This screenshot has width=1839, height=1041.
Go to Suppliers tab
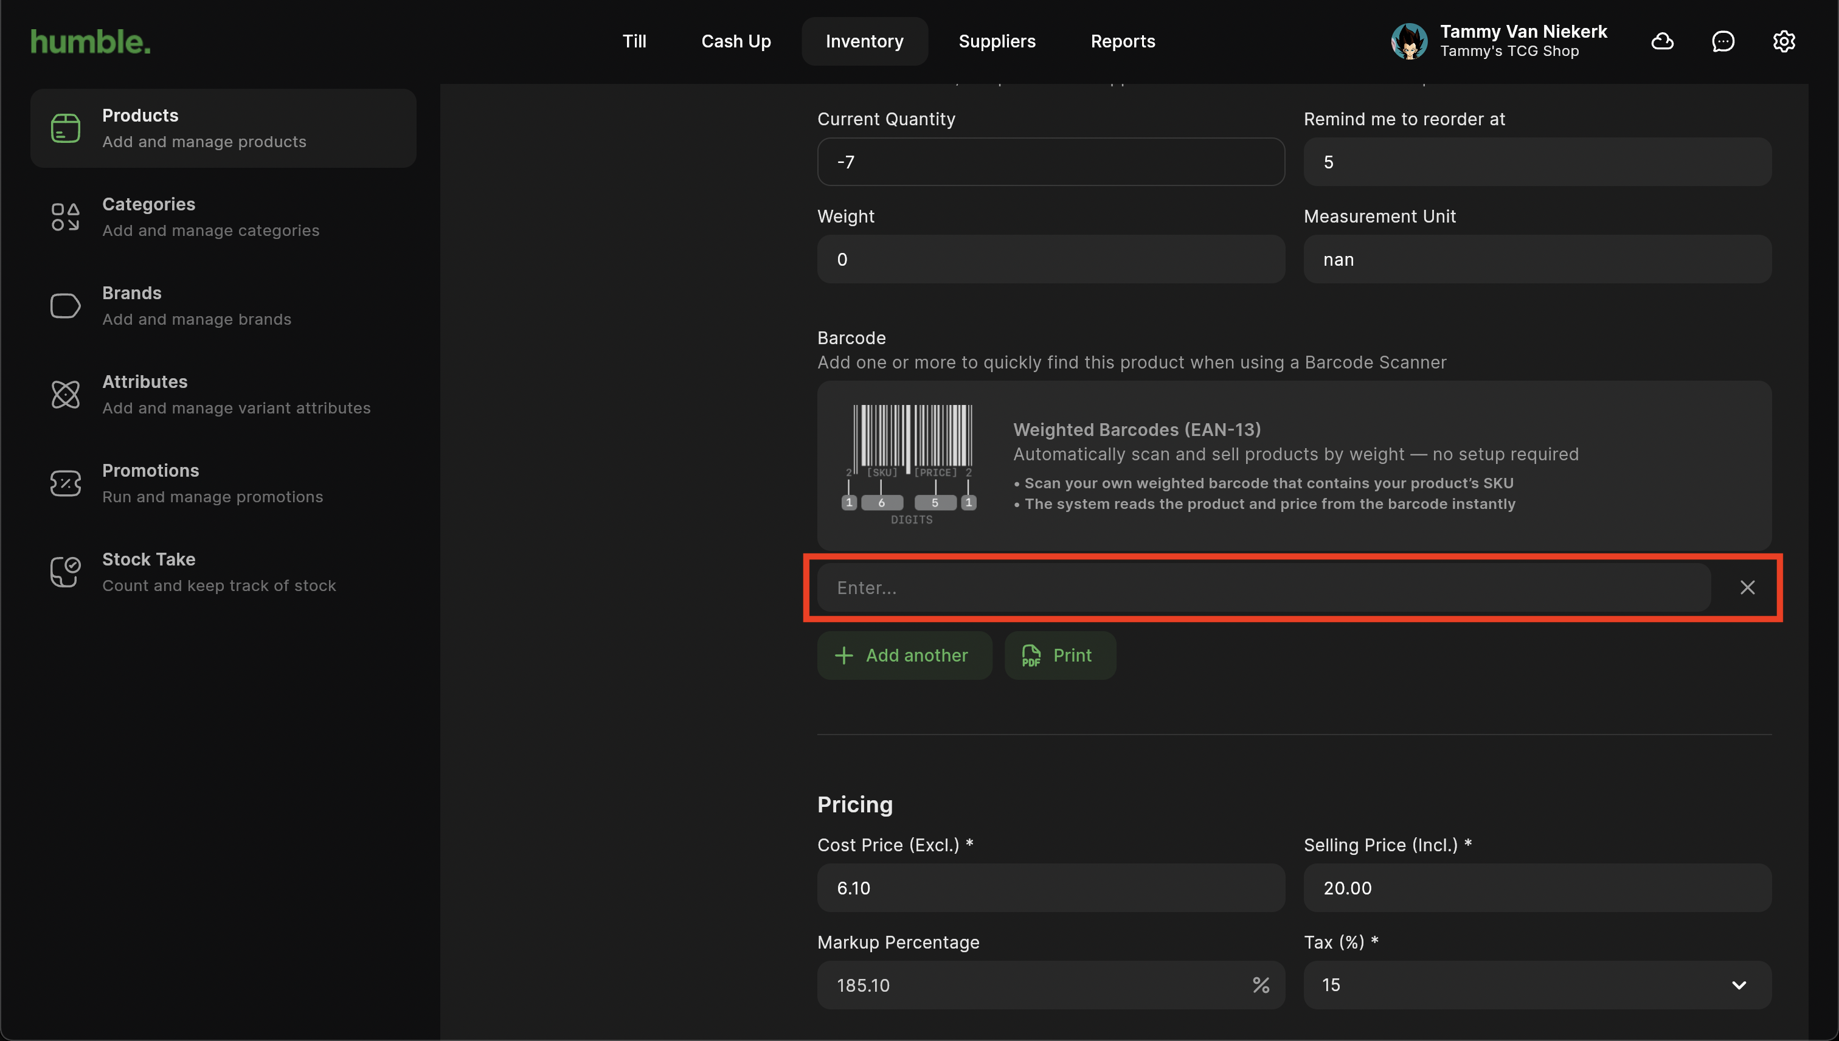pyautogui.click(x=997, y=41)
